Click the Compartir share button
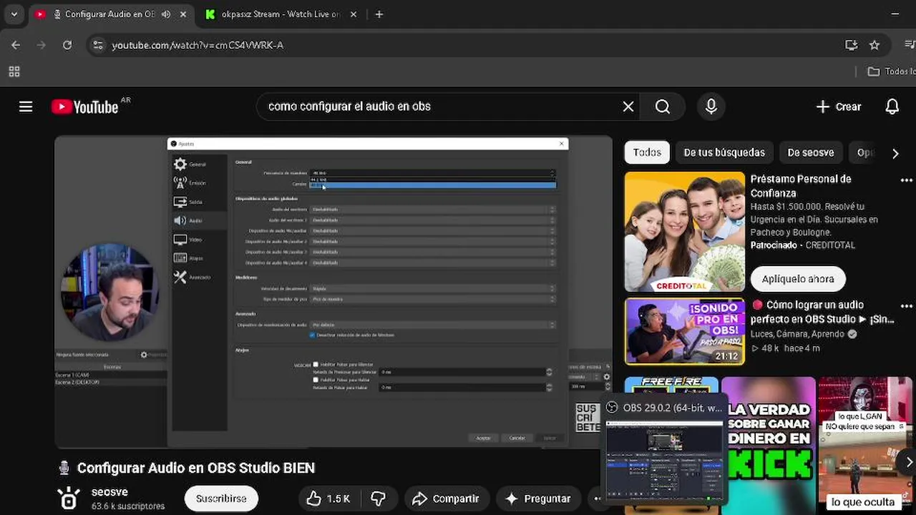The height and width of the screenshot is (515, 916). point(446,499)
